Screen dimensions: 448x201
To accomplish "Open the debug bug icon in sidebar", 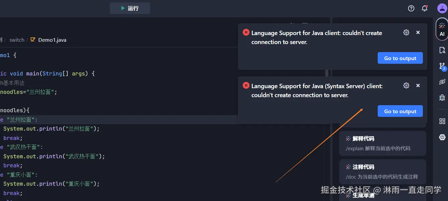I will coord(442,97).
